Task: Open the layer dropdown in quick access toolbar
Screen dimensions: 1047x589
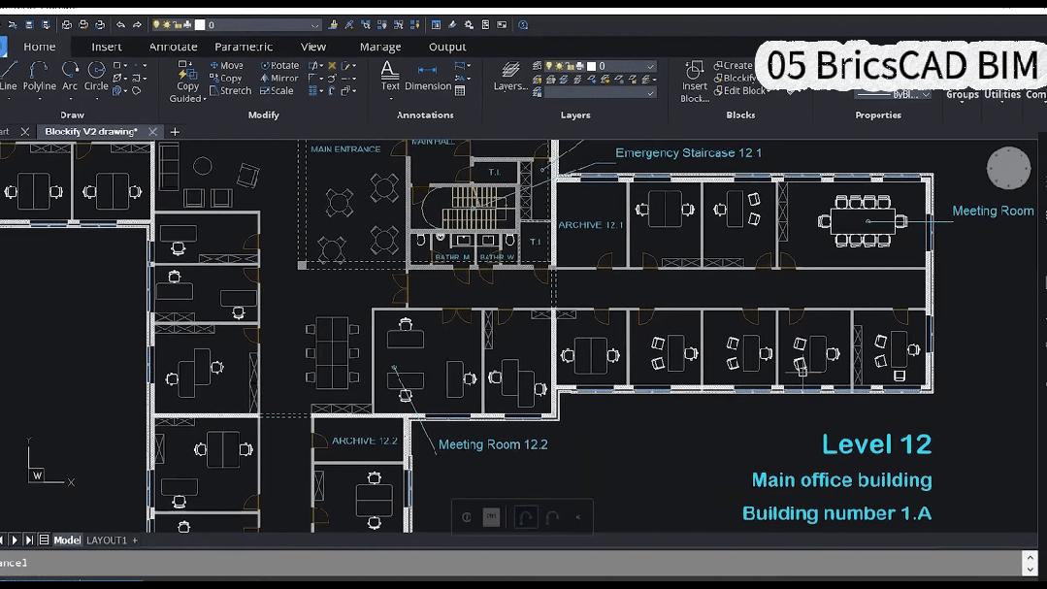Action: 313,25
